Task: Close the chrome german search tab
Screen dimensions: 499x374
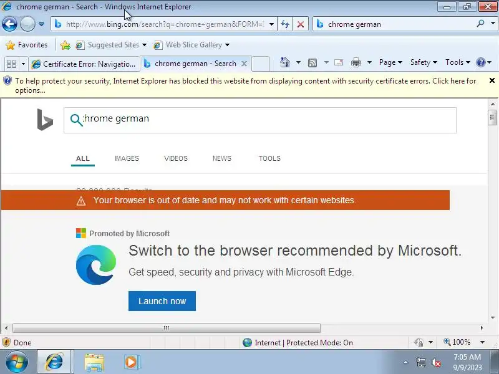Action: click(x=244, y=64)
